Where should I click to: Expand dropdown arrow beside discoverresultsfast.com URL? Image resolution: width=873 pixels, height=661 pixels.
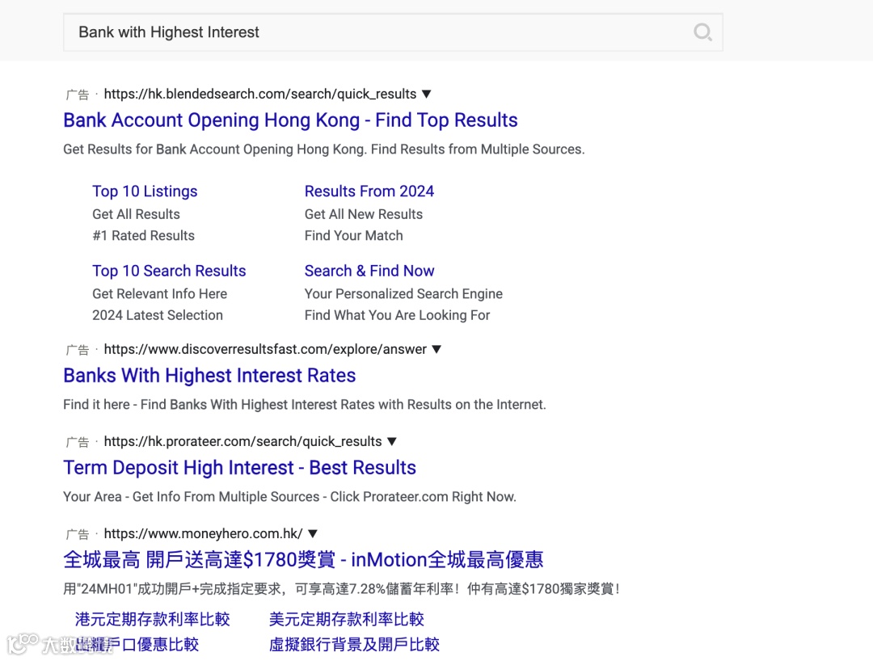tap(436, 349)
